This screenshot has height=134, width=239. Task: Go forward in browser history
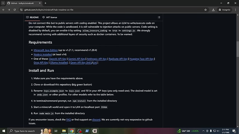pyautogui.click(x=9, y=10)
